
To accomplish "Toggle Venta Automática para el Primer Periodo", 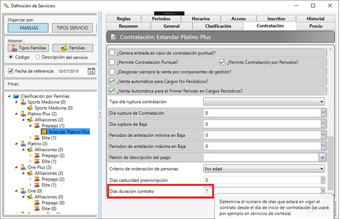I will pyautogui.click(x=112, y=91).
